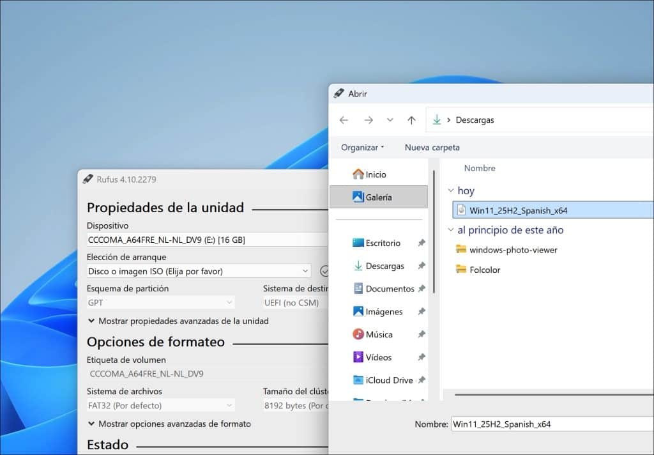Click the Nombre file name field
Image resolution: width=654 pixels, height=455 pixels.
tap(549, 424)
